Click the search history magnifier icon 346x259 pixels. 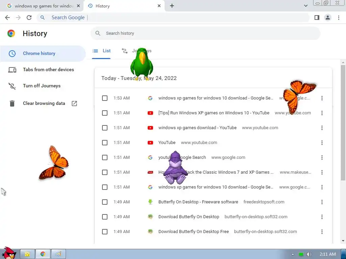pyautogui.click(x=98, y=33)
